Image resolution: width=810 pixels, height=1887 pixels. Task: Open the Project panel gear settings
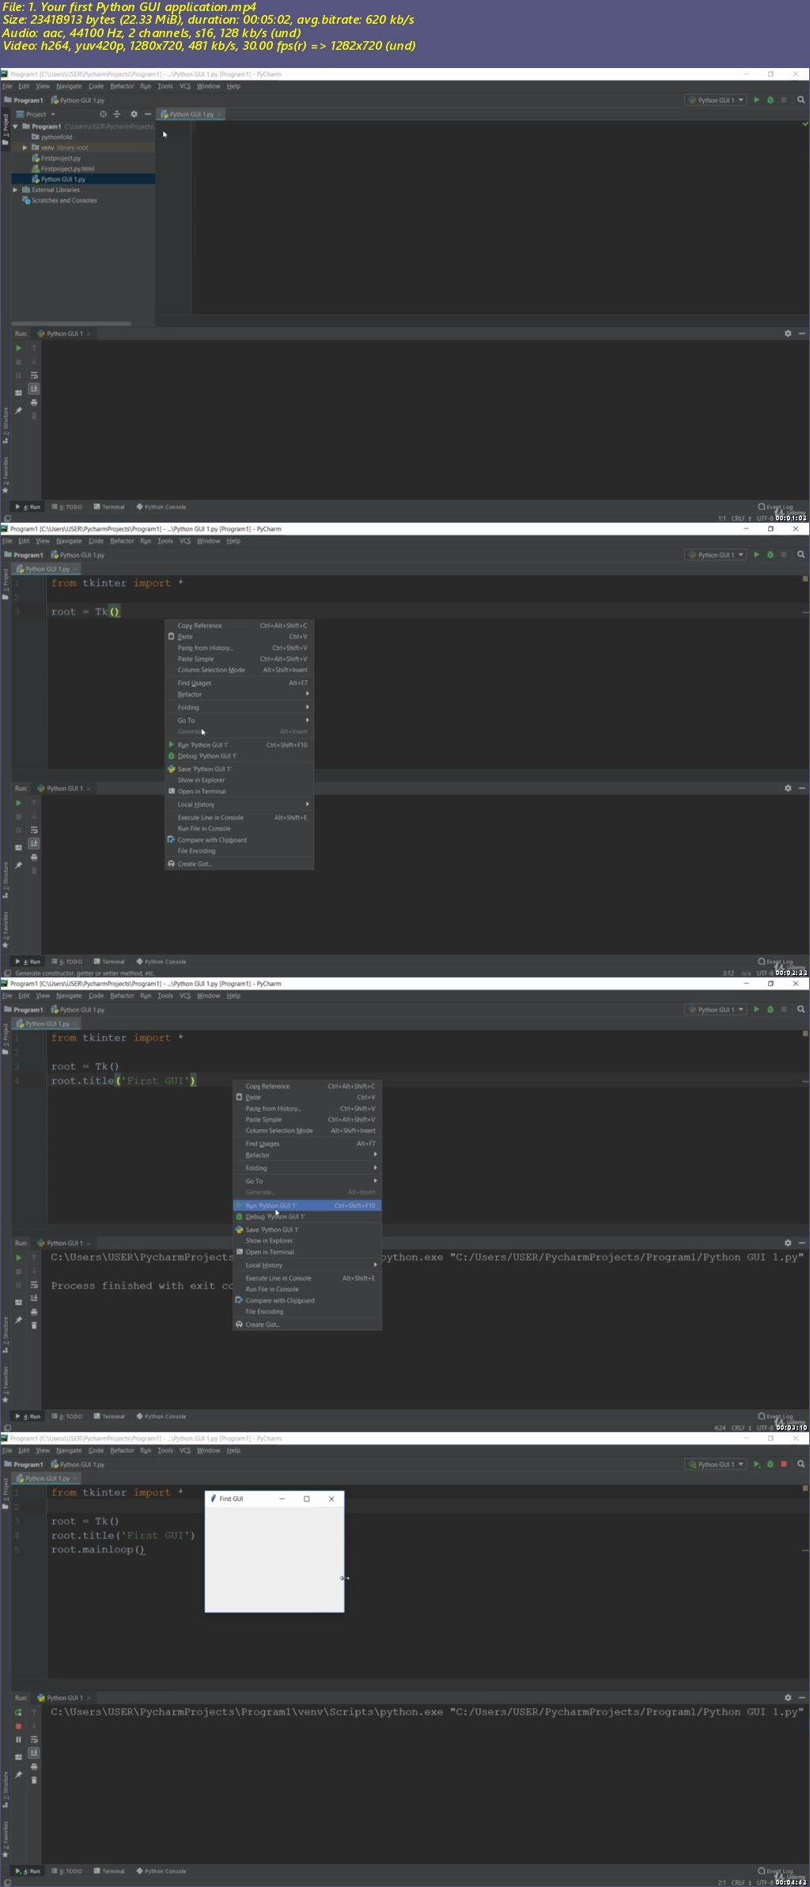pyautogui.click(x=134, y=114)
